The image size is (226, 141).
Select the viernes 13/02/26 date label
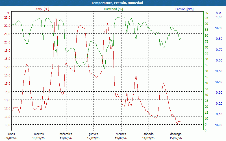[121, 136]
